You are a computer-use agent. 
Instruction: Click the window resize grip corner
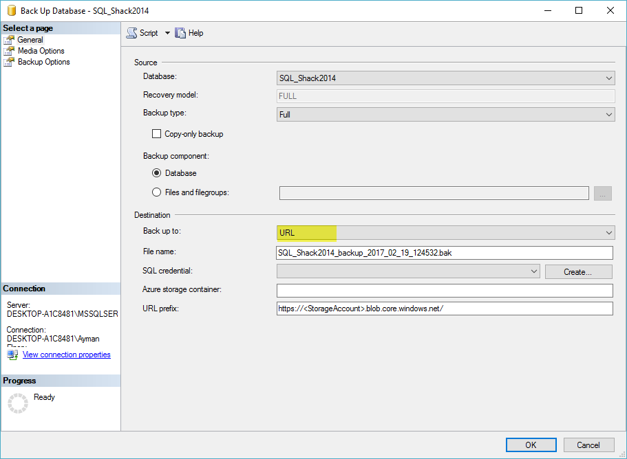coord(621,454)
